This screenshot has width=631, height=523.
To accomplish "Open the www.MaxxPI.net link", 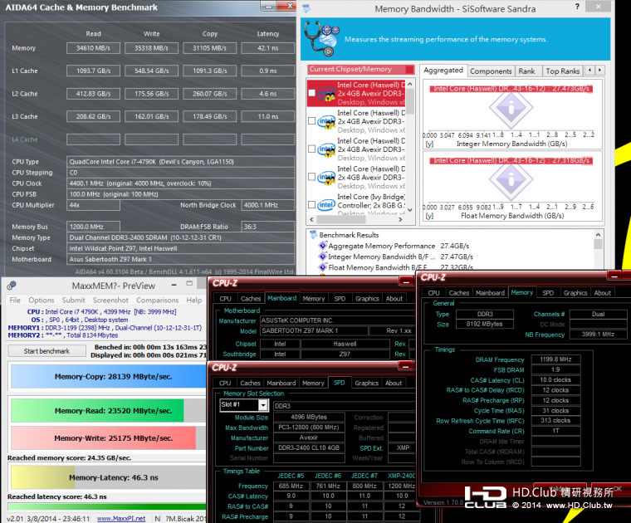I will pyautogui.click(x=121, y=519).
